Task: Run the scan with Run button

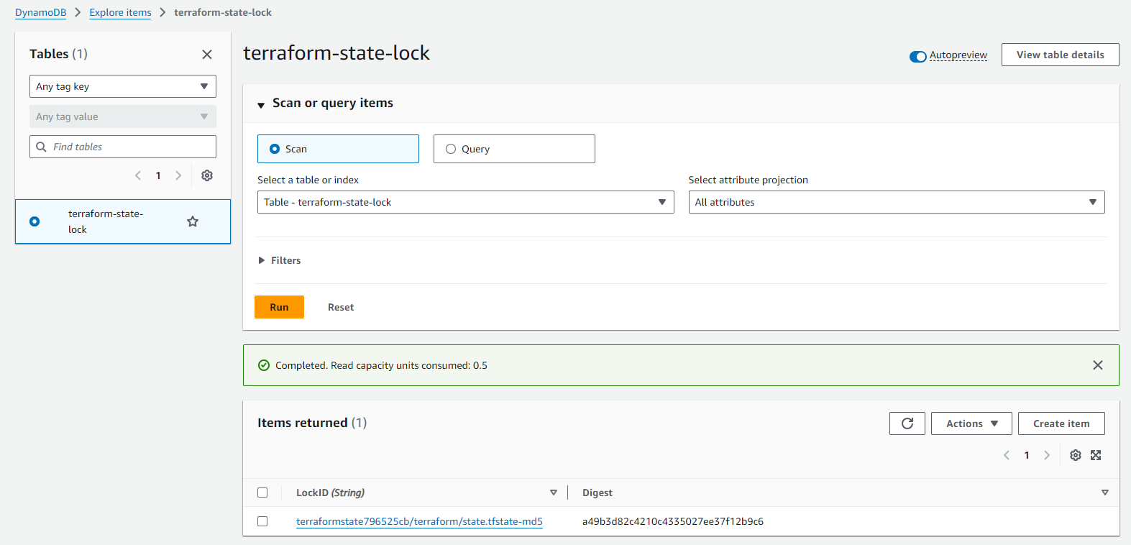Action: tap(279, 307)
